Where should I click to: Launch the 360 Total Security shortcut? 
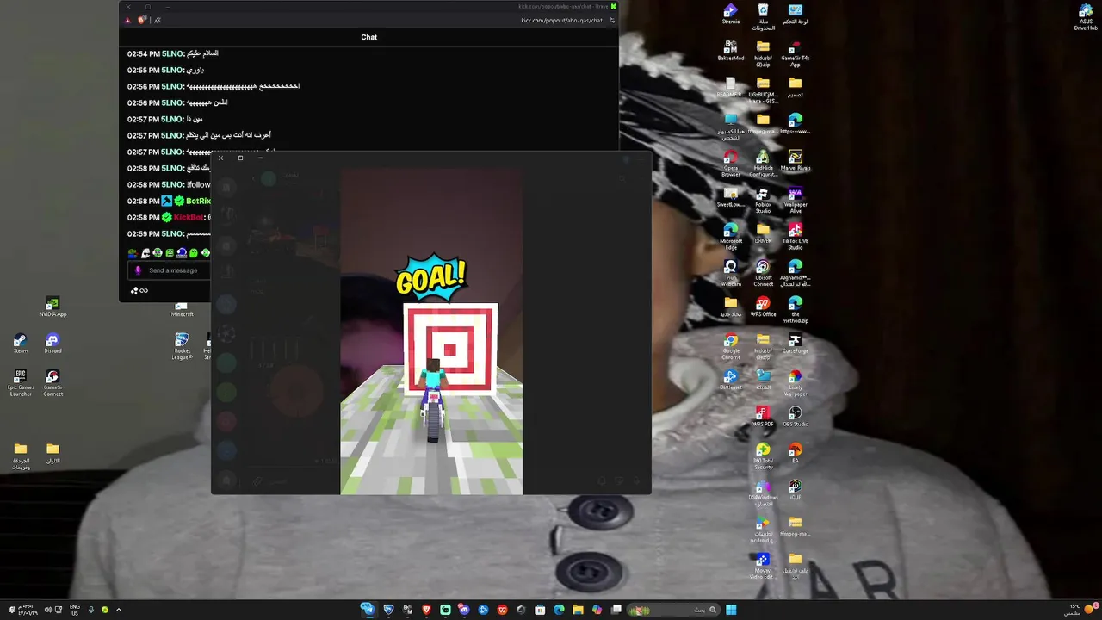763,457
